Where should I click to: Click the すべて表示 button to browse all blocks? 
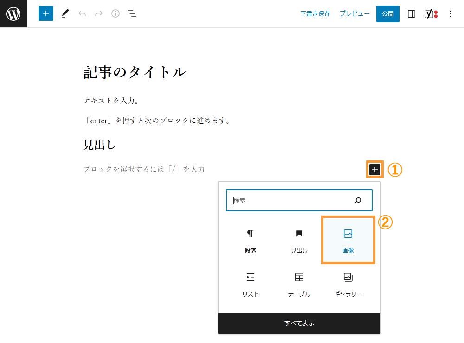(x=299, y=323)
